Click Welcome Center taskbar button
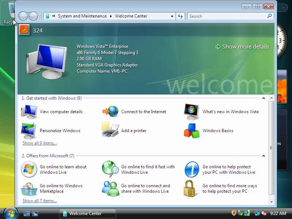The width and height of the screenshot is (292, 219). (88, 214)
